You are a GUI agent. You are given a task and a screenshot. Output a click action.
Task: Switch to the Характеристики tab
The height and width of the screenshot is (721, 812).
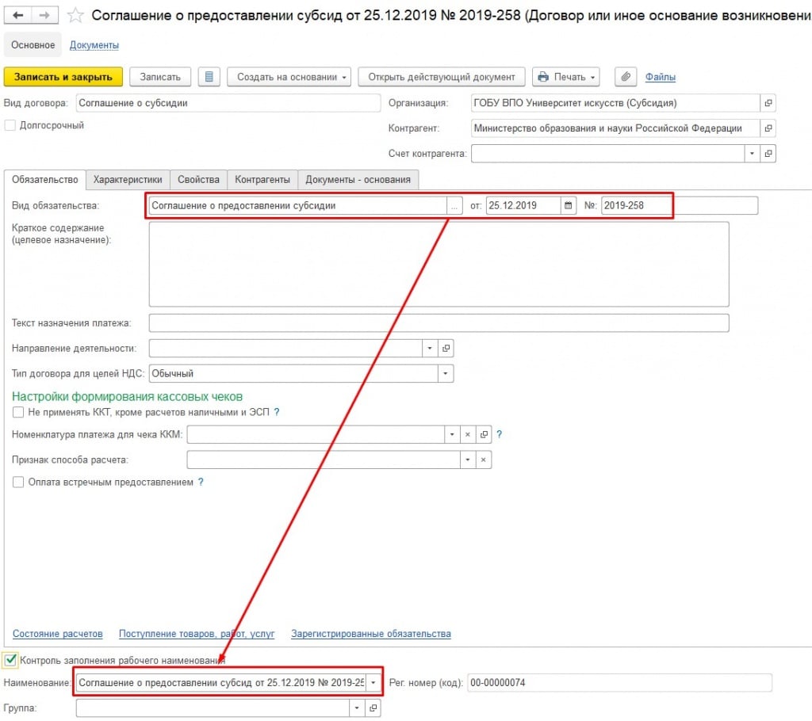(x=128, y=180)
